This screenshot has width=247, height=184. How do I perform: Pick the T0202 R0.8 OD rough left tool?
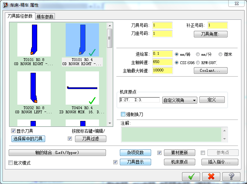(34, 88)
